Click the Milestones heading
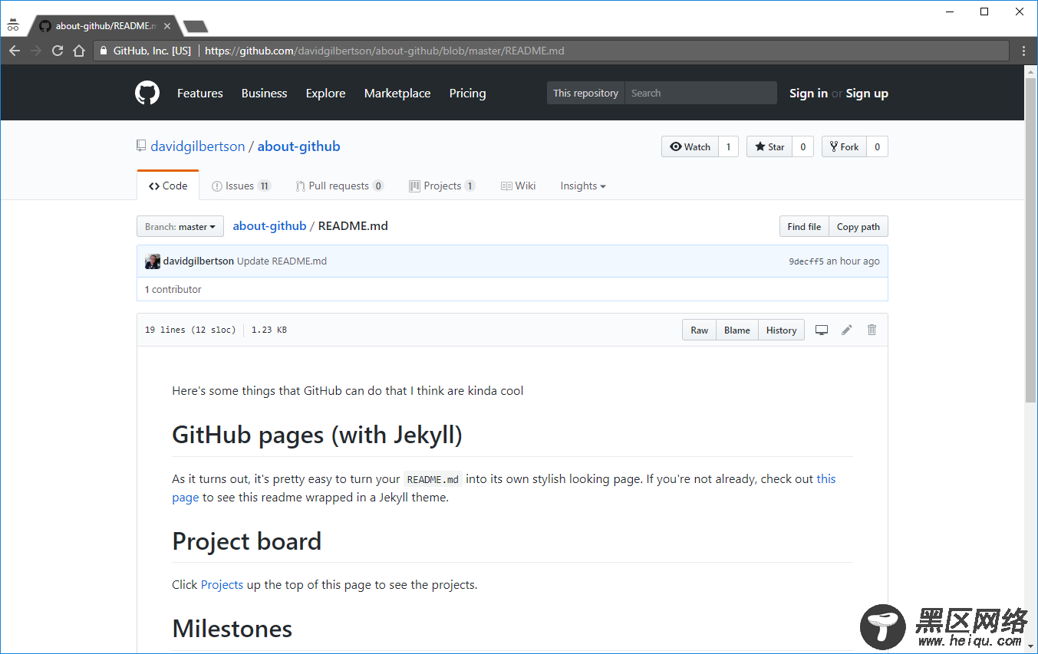1038x654 pixels. (232, 629)
